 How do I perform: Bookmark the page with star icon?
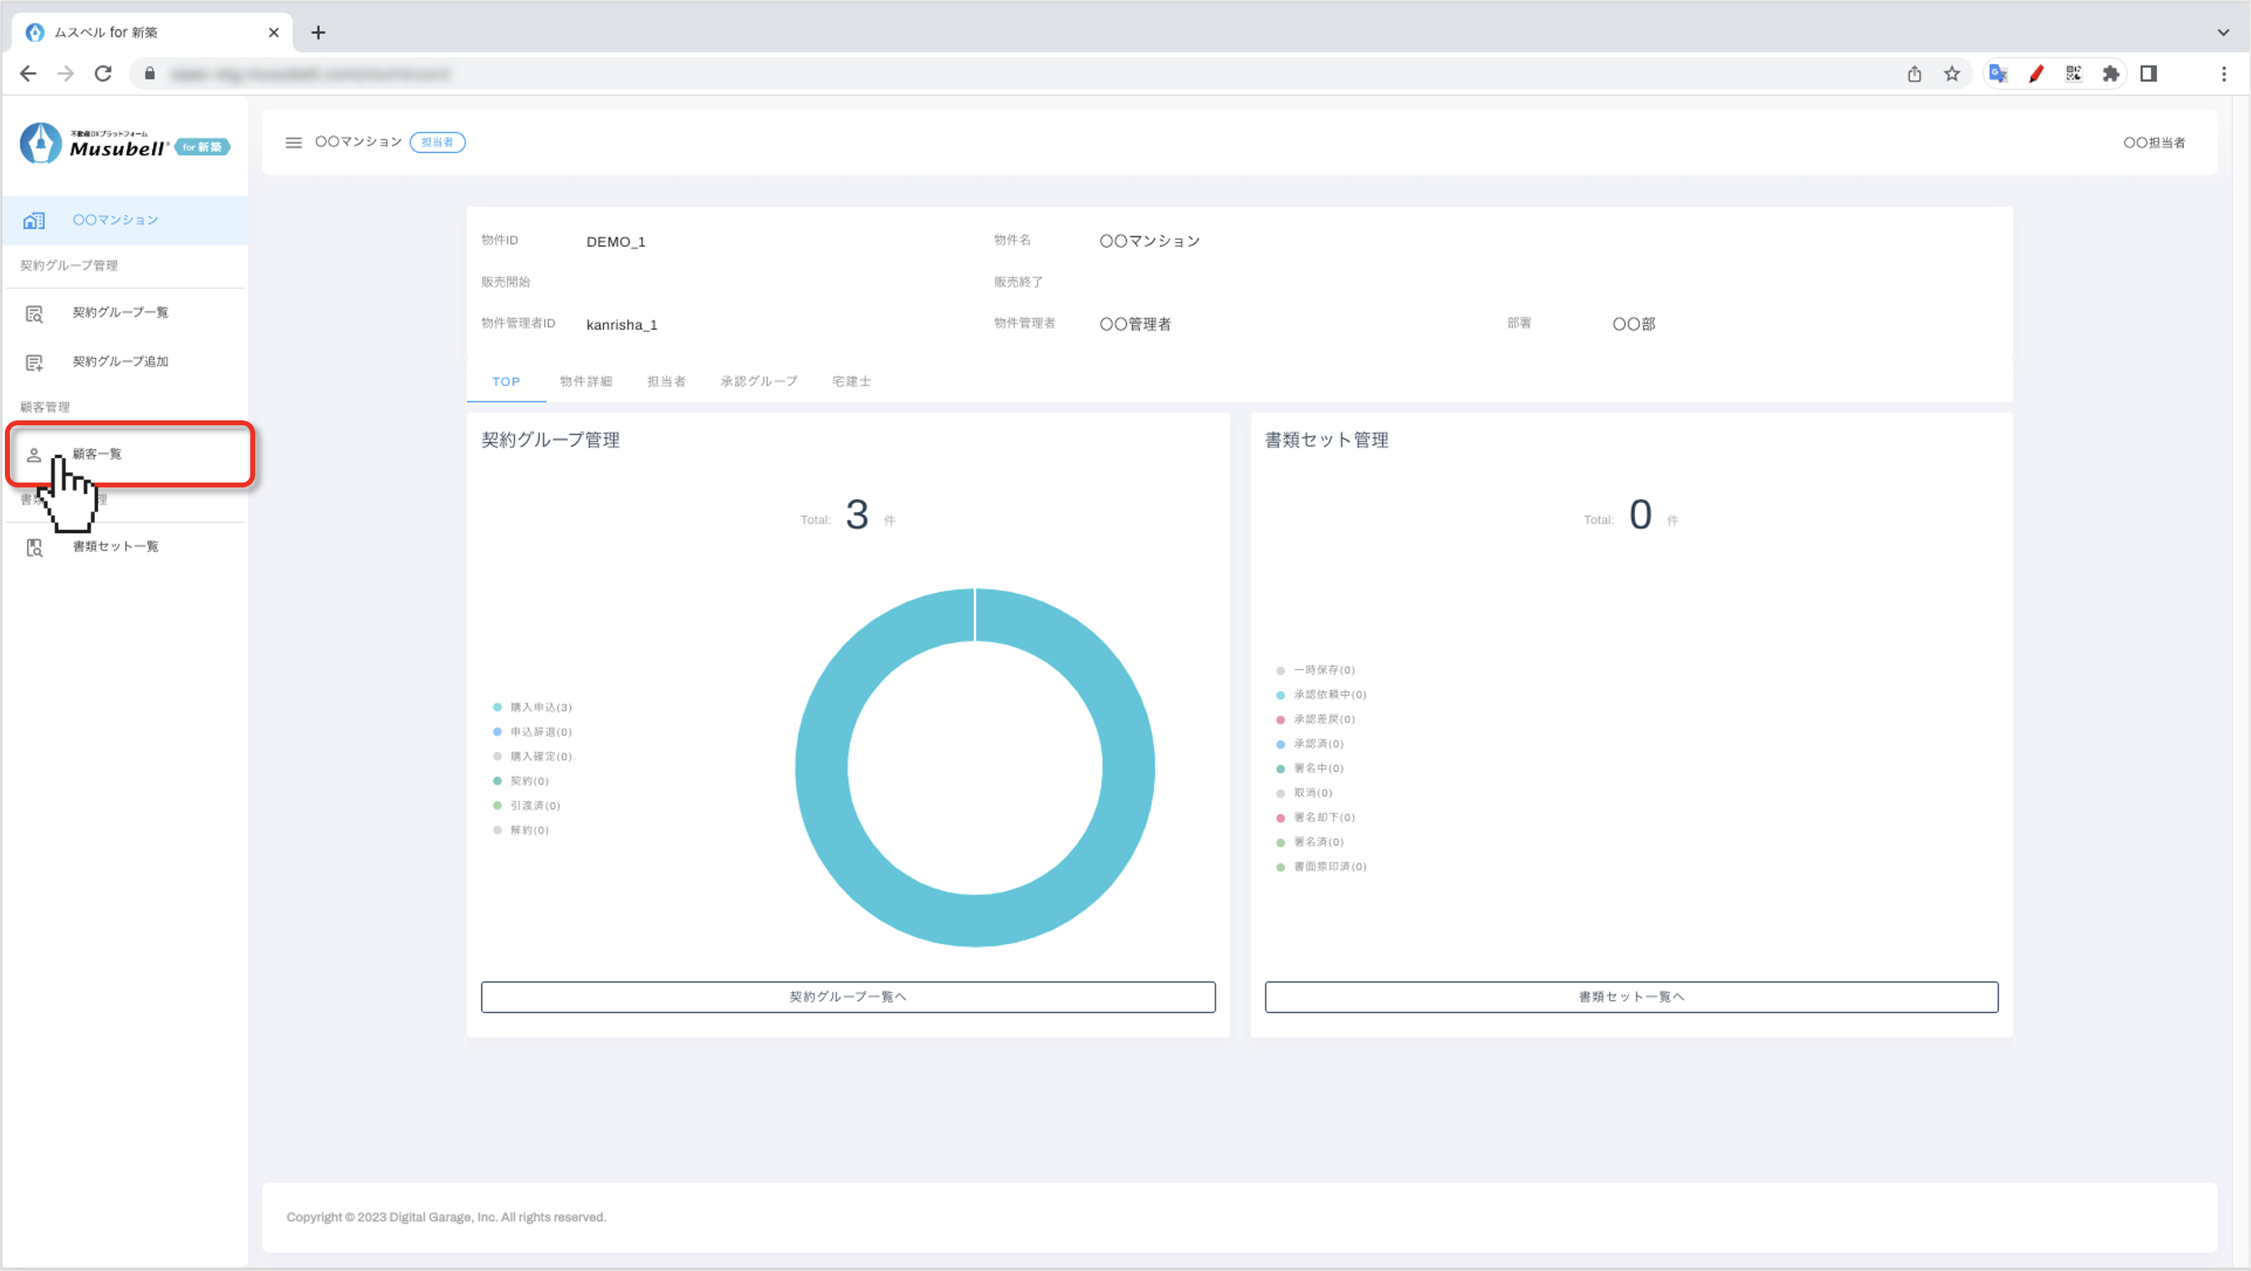click(x=1952, y=74)
